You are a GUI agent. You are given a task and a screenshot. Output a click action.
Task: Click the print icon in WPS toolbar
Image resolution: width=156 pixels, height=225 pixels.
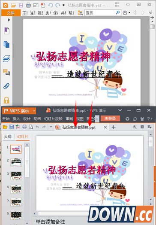tap(24, 127)
